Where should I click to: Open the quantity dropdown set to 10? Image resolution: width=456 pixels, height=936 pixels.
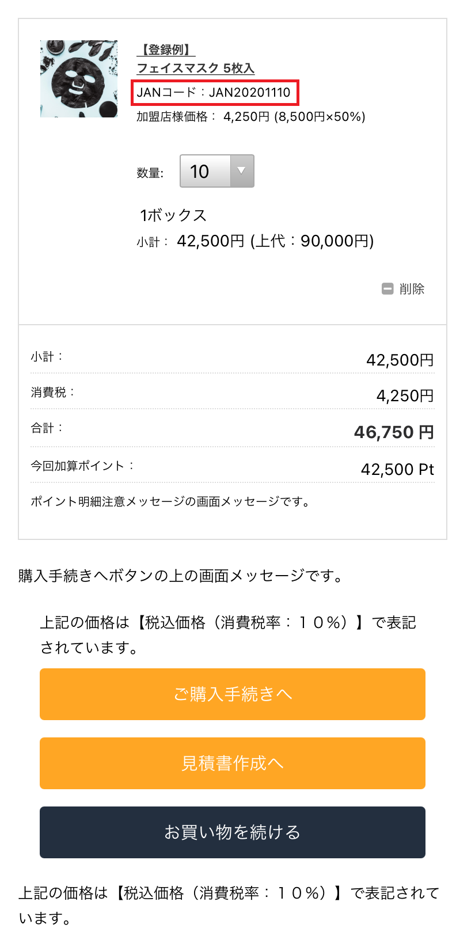pos(217,171)
